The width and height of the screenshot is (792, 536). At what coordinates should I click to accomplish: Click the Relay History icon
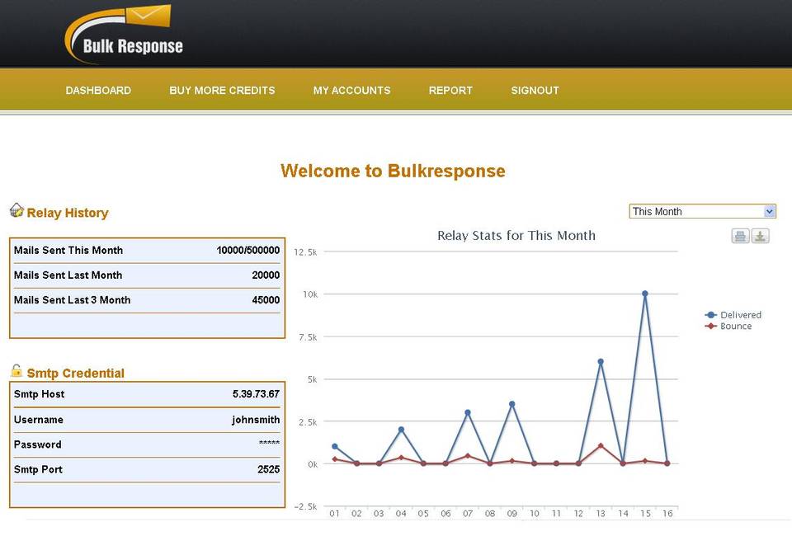(16, 211)
